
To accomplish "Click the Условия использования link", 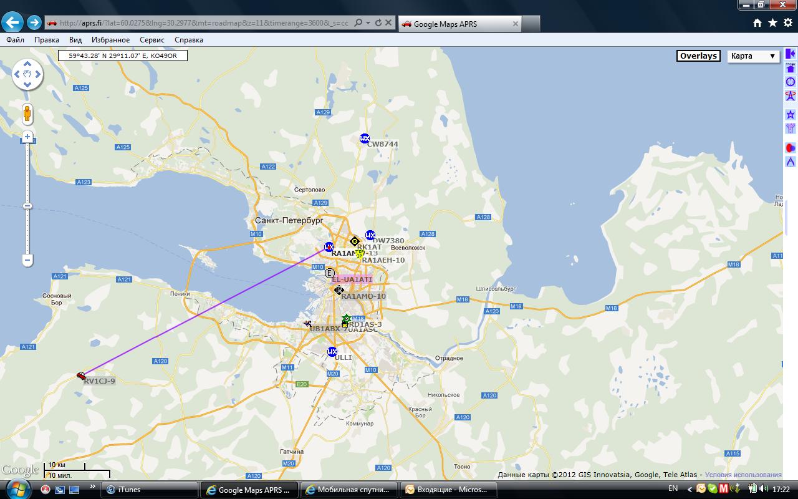I will click(743, 475).
